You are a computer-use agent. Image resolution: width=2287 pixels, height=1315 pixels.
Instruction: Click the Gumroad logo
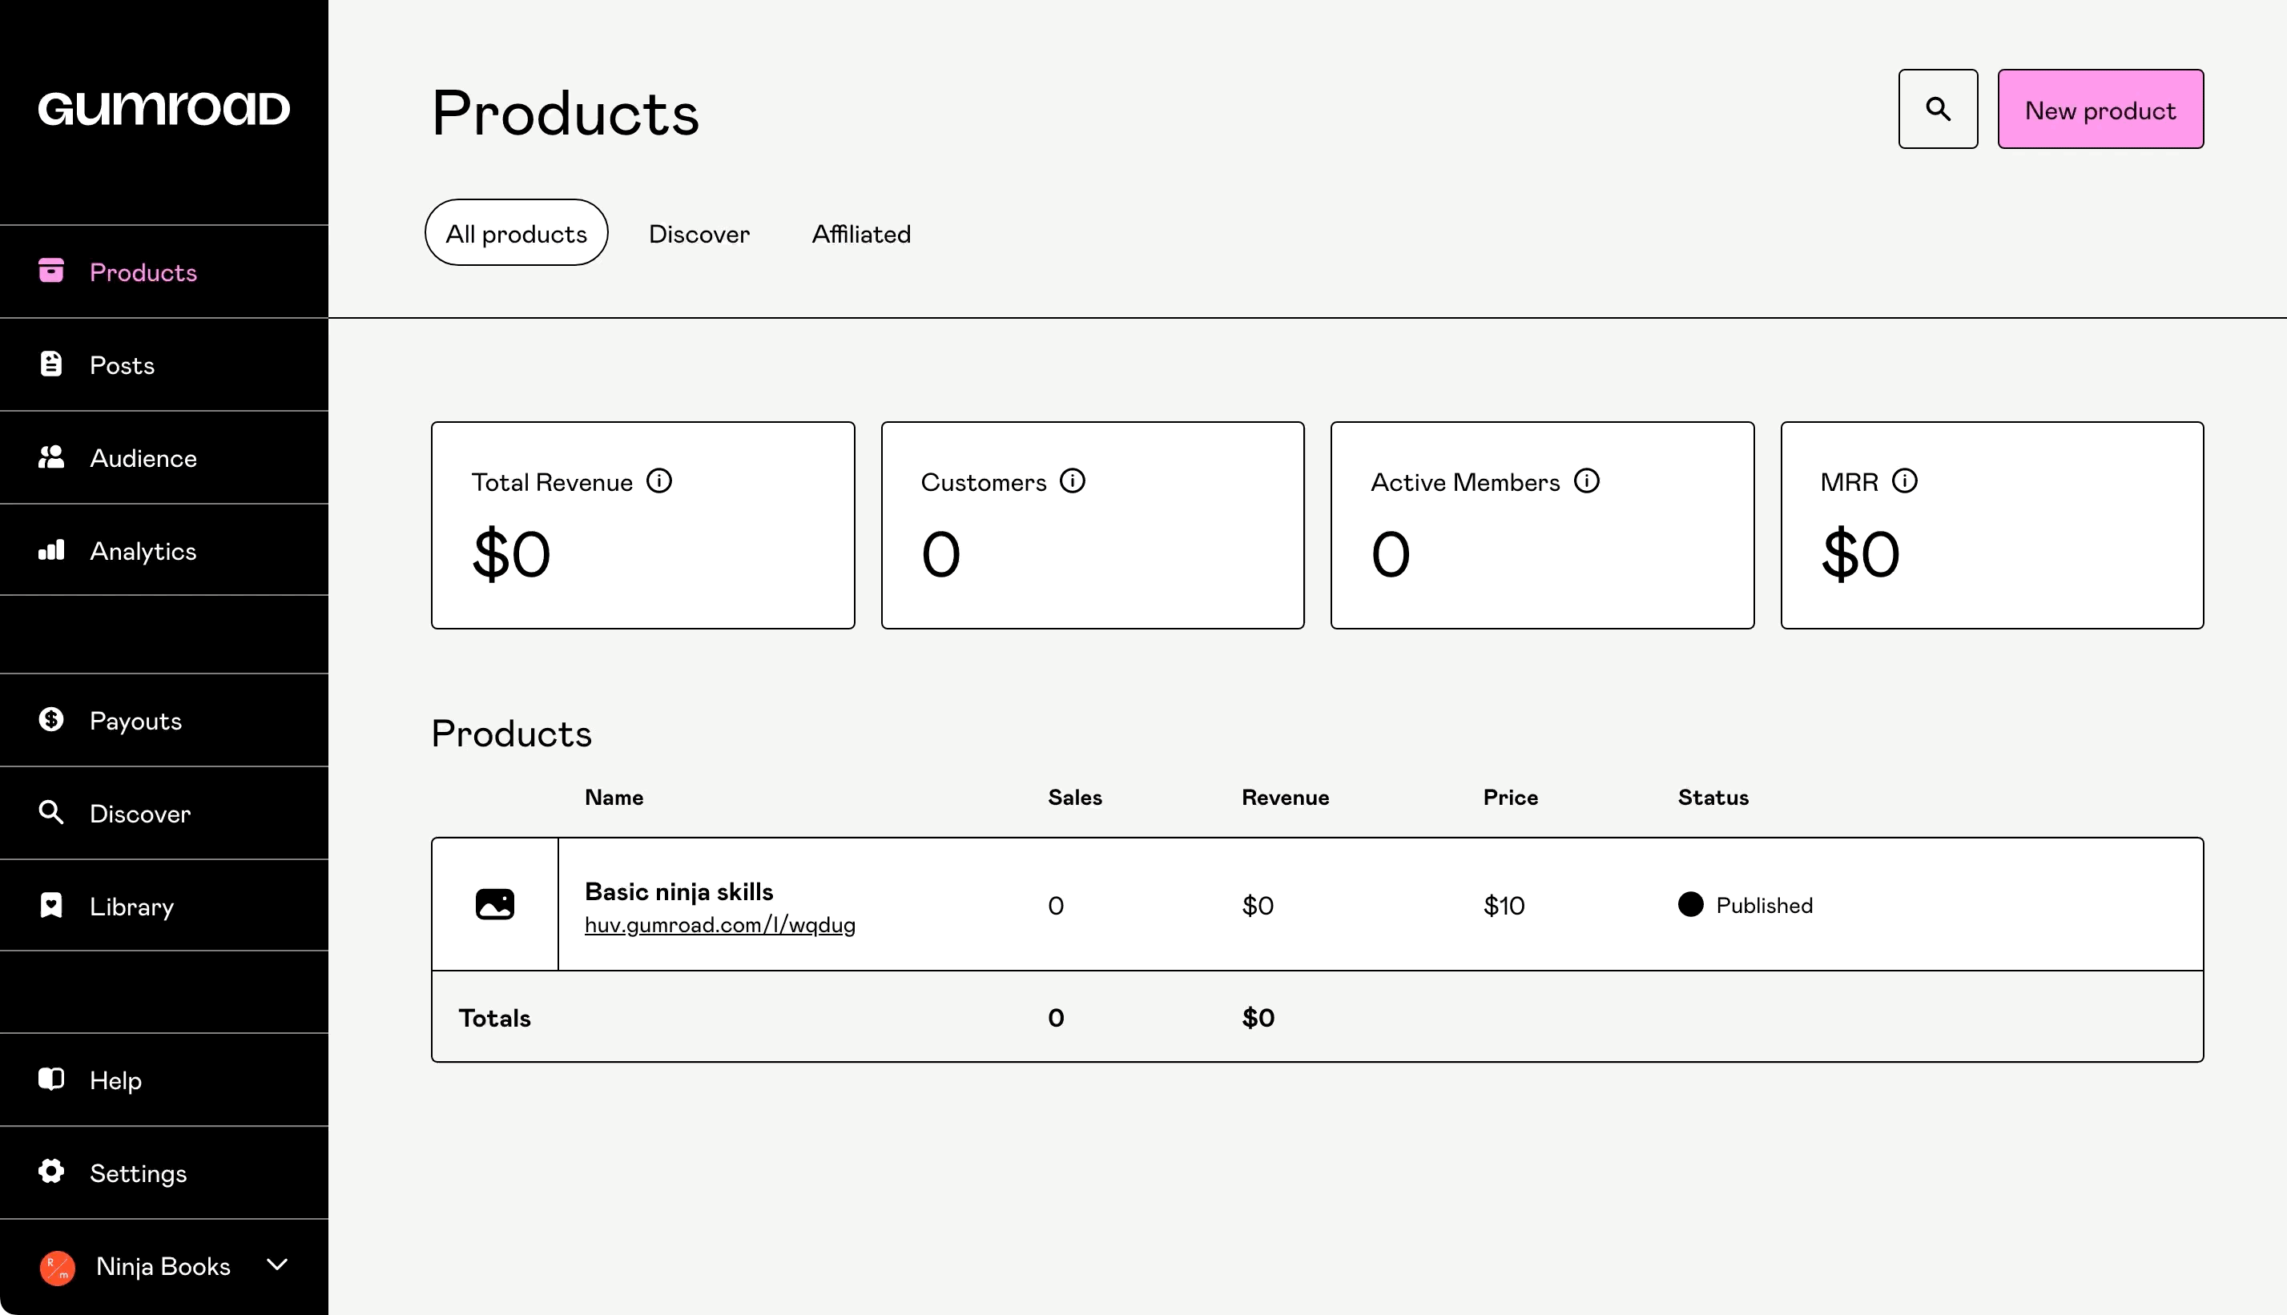click(x=163, y=108)
